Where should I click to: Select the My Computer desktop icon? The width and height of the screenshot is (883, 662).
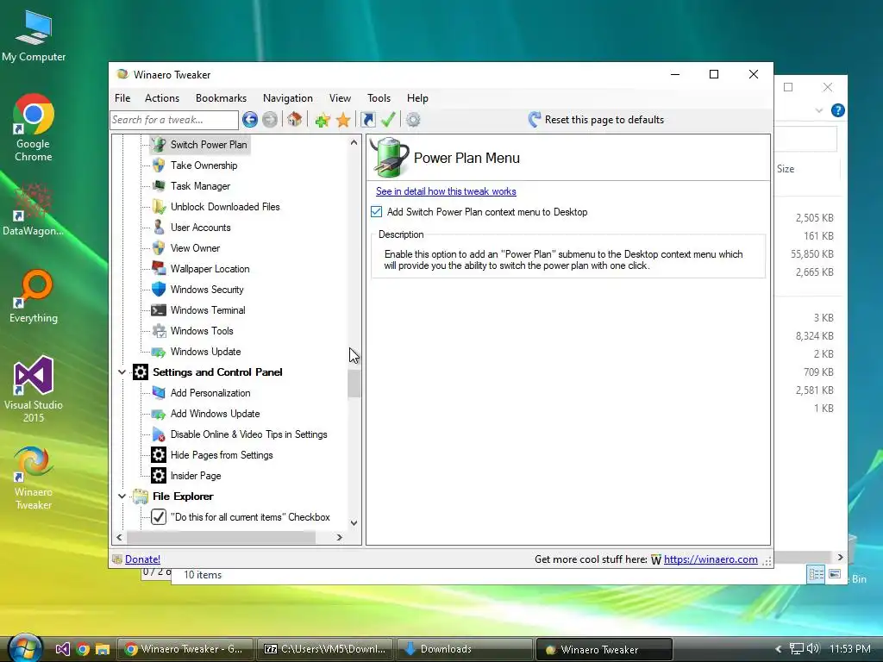[34, 34]
